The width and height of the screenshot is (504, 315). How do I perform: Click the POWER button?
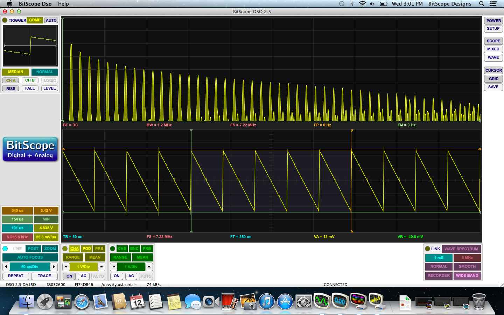click(493, 21)
